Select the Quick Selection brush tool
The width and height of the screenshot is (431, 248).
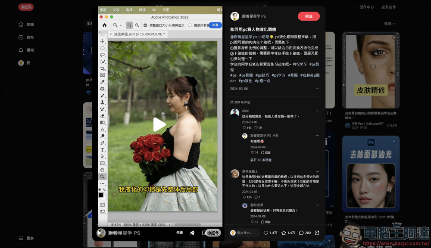pyautogui.click(x=103, y=62)
